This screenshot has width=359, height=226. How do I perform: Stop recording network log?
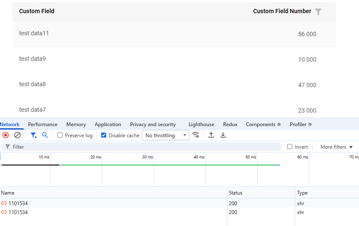point(6,135)
